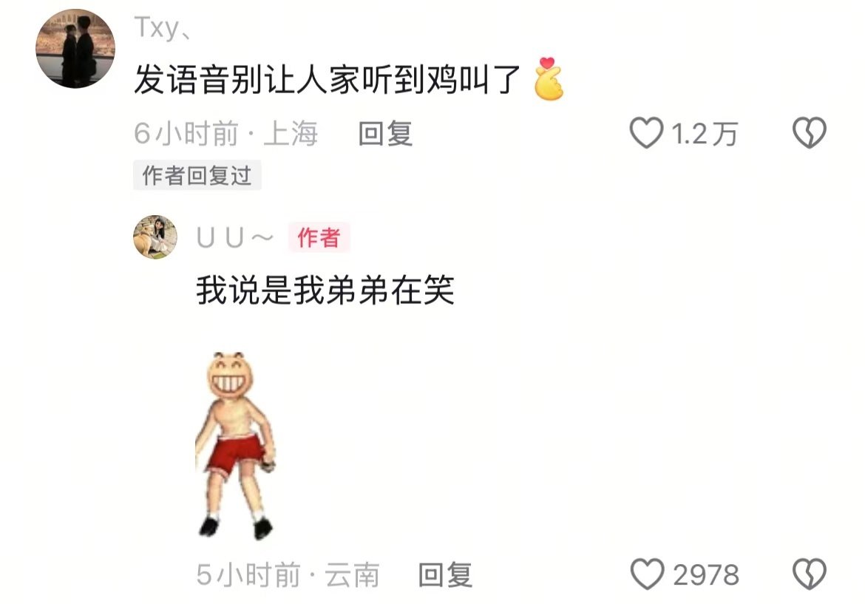The width and height of the screenshot is (865, 604).
Task: Dislike UU's reply with broken heart icon
Action: tap(810, 574)
